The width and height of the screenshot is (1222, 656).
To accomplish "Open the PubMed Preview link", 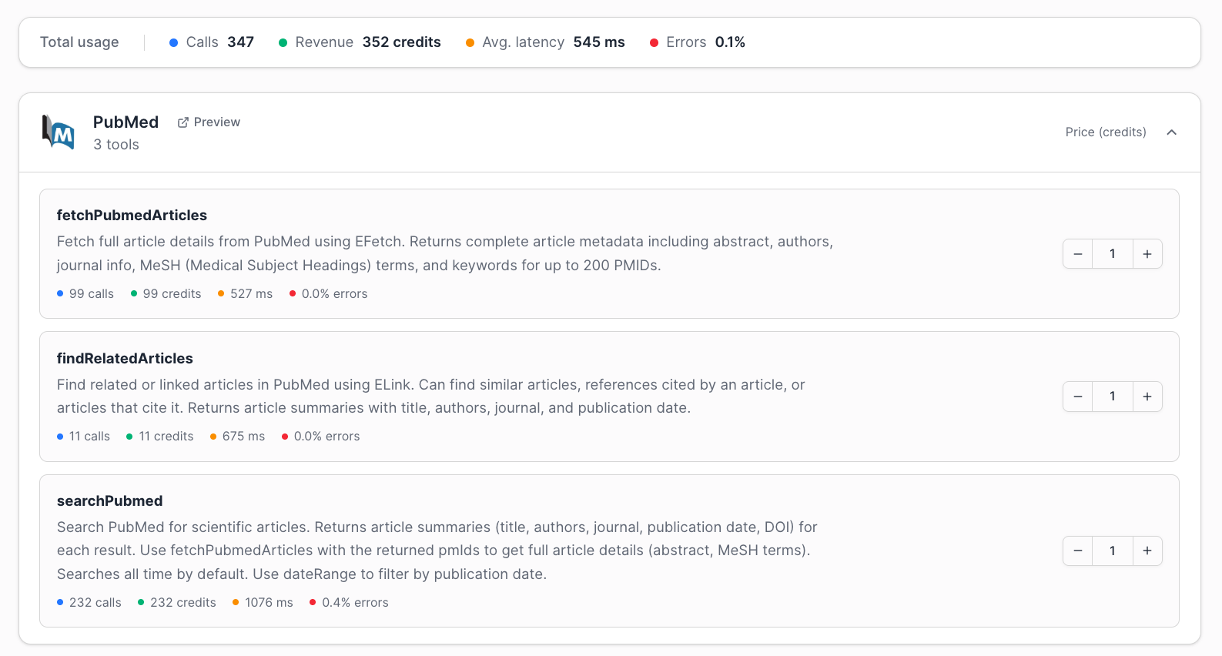I will (x=216, y=122).
